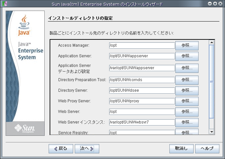Click the Application Server /opt/SUNWappserver field
This screenshot has width=225, height=159.
click(x=142, y=56)
